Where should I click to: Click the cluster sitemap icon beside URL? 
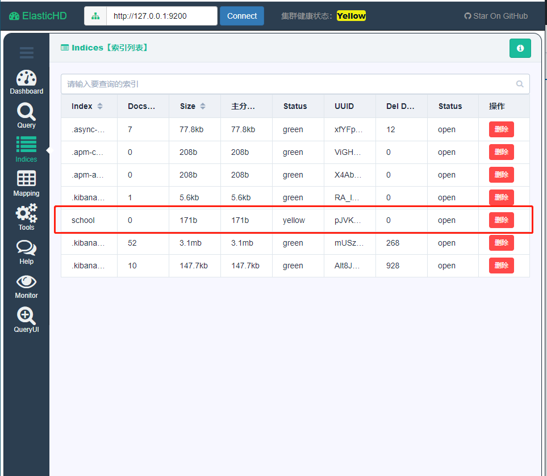(x=95, y=16)
